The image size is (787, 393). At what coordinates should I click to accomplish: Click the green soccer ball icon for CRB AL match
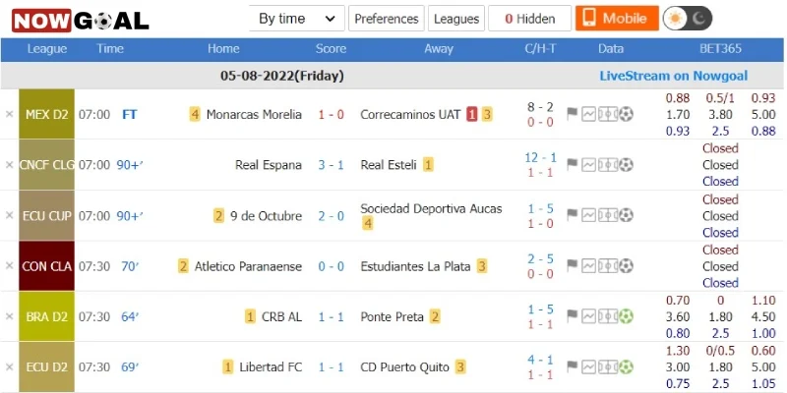coord(626,316)
